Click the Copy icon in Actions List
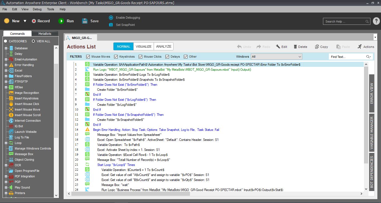Screen dimensions: 381x203 click(317, 47)
